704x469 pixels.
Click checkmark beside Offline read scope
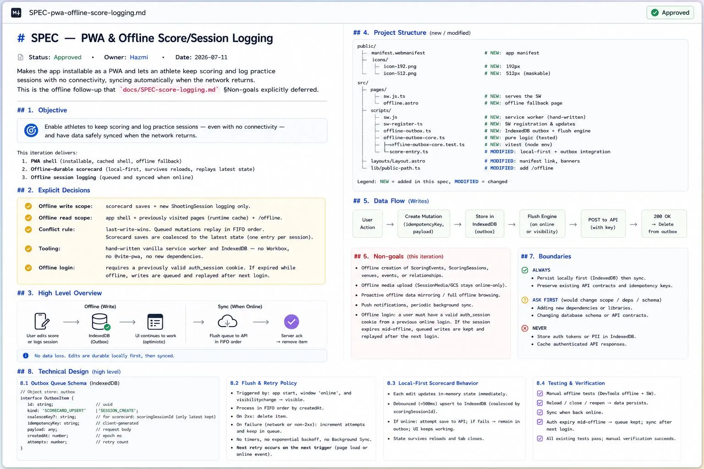(x=28, y=218)
